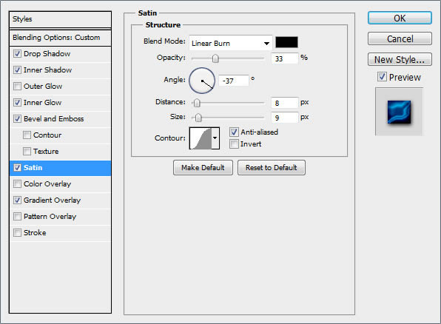Click the Opacity slider handle

[215, 58]
